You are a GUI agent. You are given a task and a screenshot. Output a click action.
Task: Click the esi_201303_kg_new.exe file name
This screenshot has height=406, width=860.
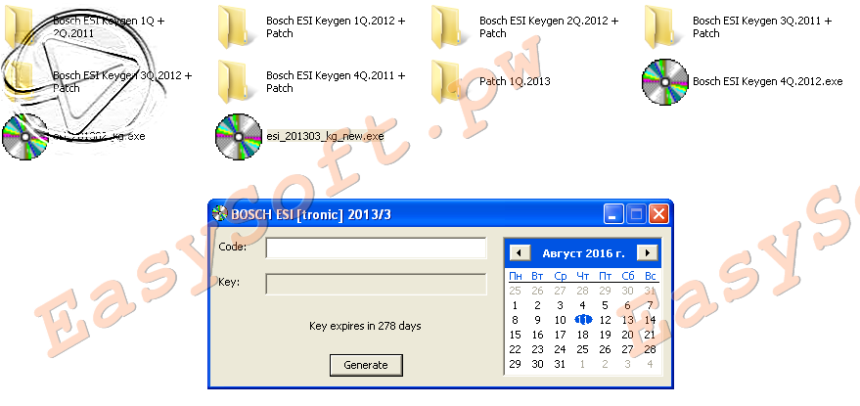pyautogui.click(x=325, y=136)
